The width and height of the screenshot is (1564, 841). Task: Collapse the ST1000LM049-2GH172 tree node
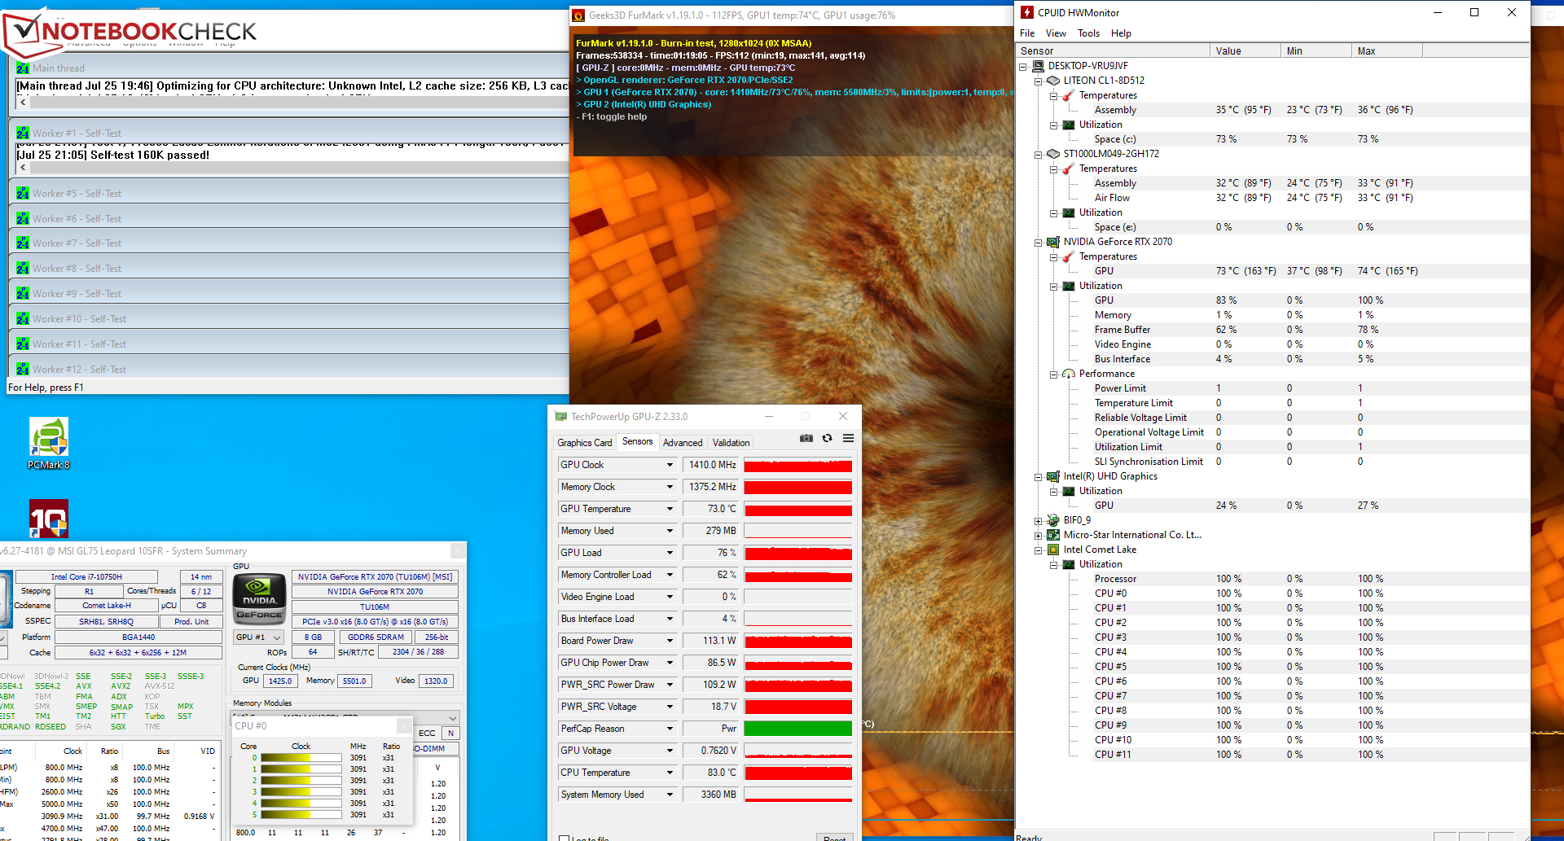(1039, 154)
